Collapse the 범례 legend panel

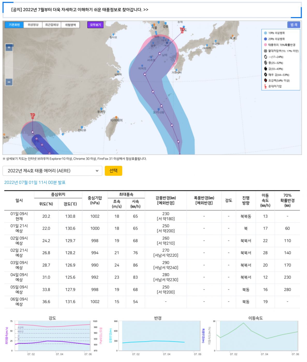294,25
